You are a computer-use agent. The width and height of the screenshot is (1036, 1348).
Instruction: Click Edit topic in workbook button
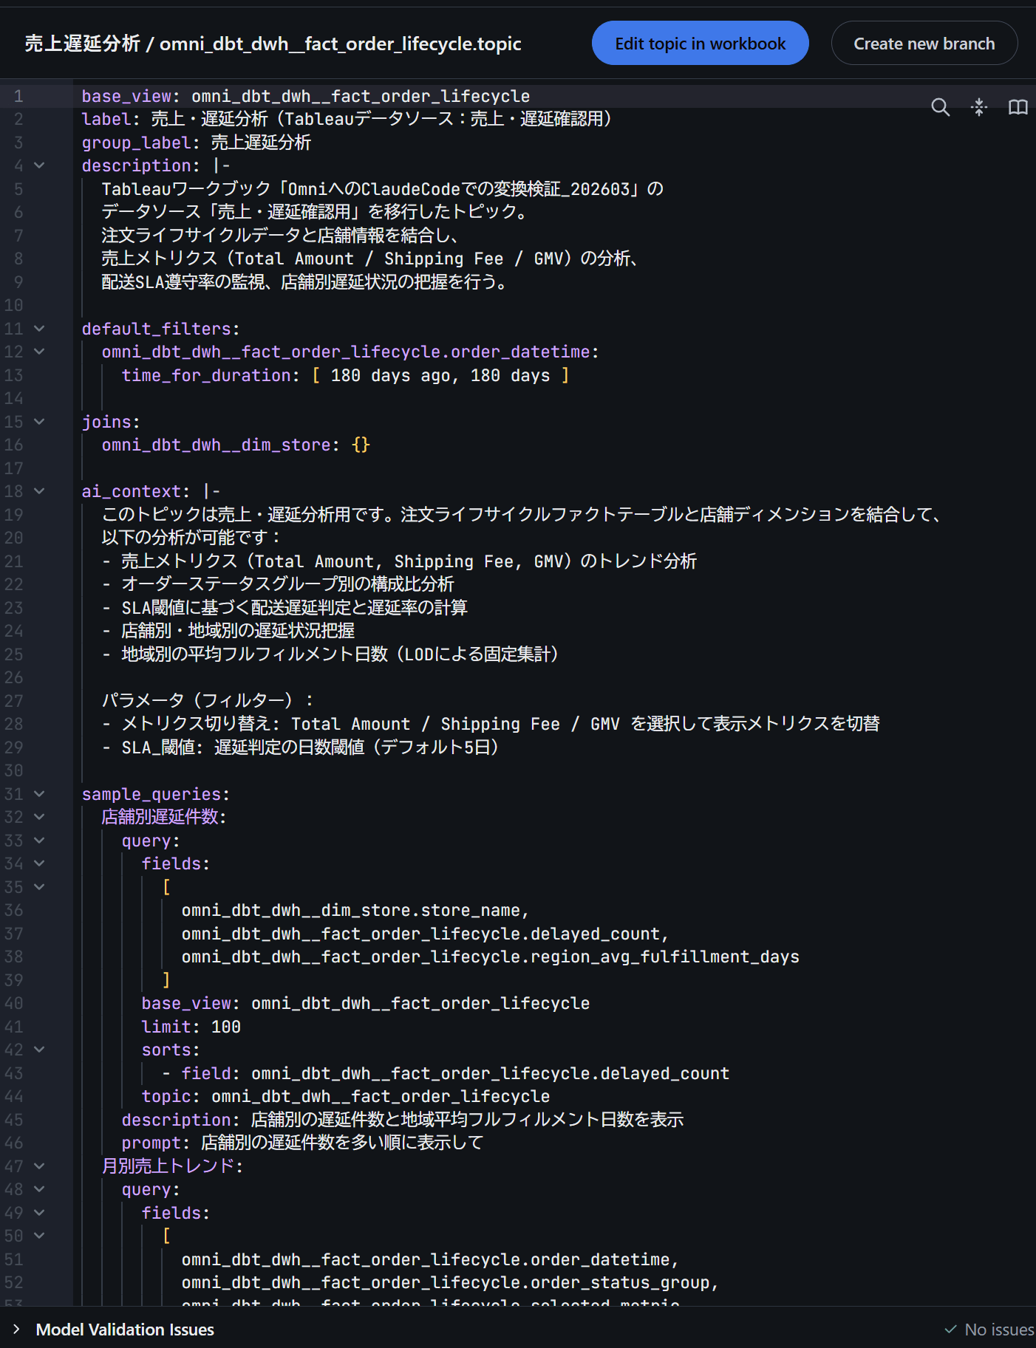(x=700, y=44)
